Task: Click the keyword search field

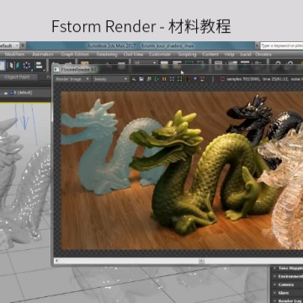Action: click(x=281, y=45)
